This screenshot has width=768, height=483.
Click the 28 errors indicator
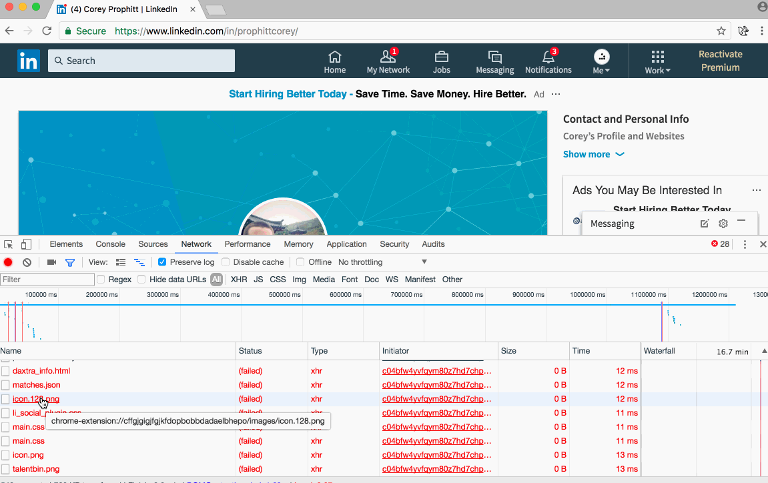720,244
